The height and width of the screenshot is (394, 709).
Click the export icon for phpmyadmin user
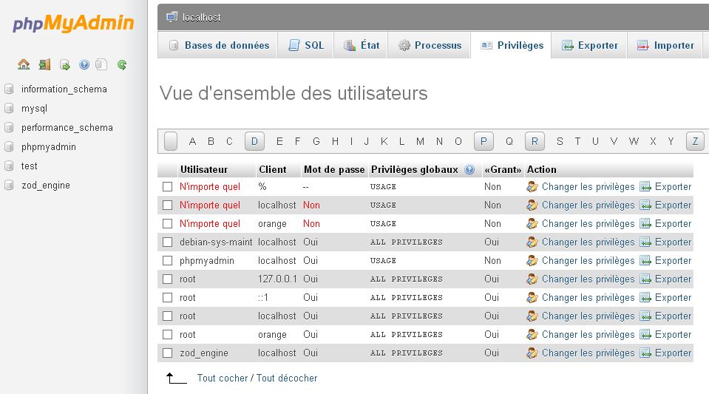[x=645, y=260]
